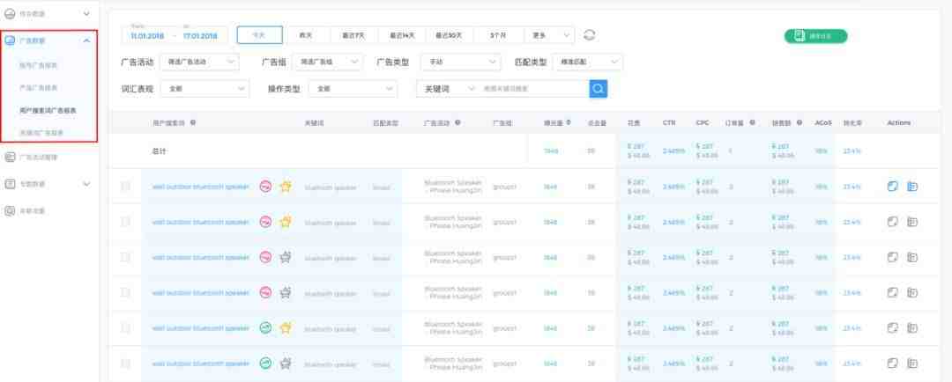
Task: Click the refresh icon beside date range tabs
Action: point(590,35)
